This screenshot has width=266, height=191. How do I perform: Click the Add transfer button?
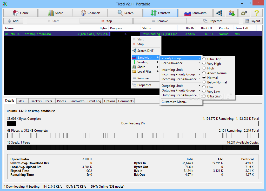click(13, 21)
